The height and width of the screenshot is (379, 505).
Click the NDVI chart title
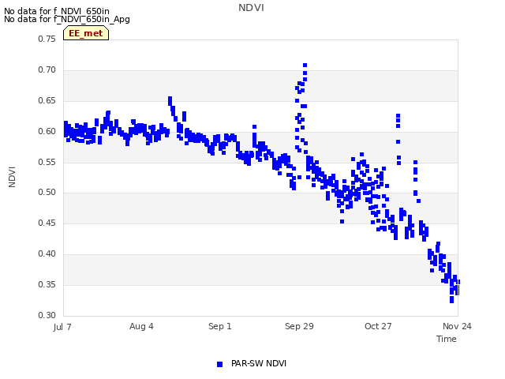point(251,8)
